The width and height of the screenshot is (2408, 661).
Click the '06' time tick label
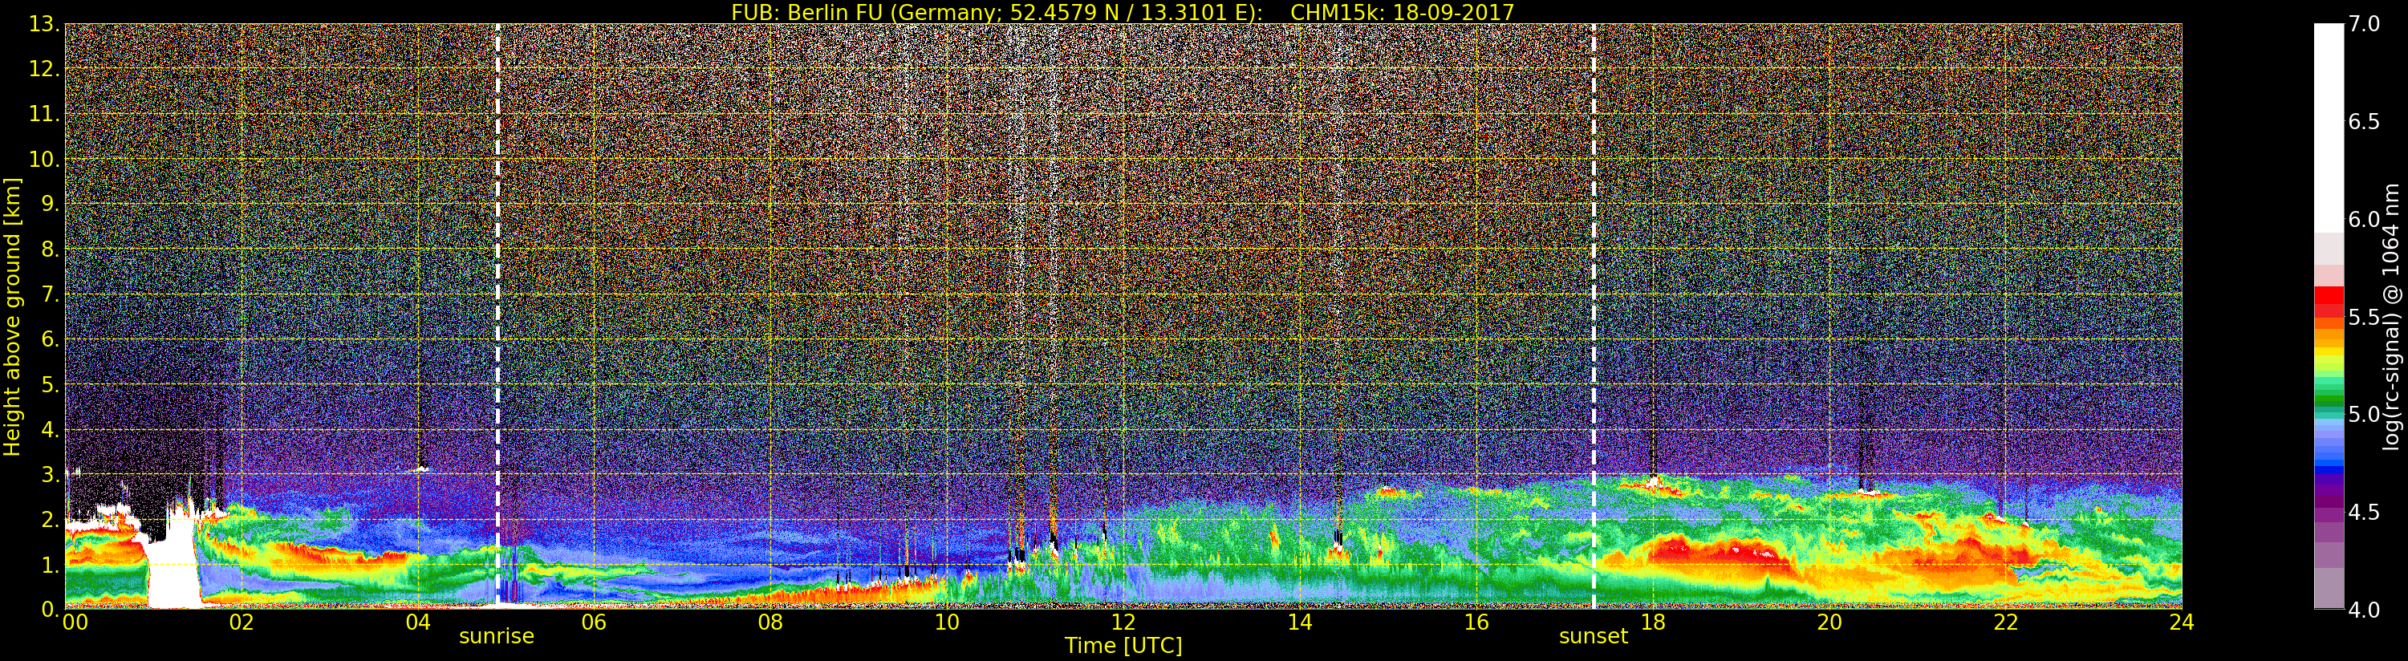594,622
